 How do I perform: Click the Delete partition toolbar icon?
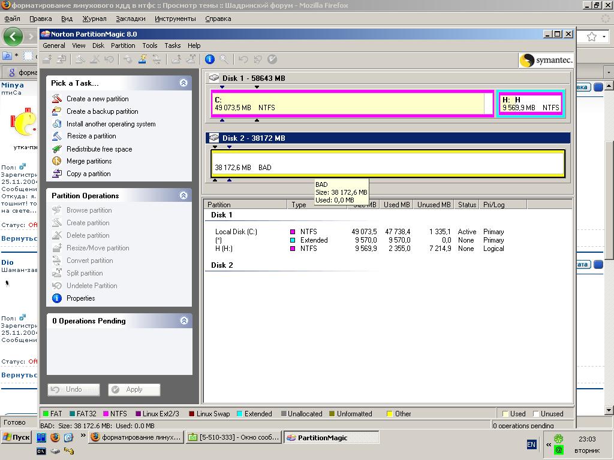[94, 59]
